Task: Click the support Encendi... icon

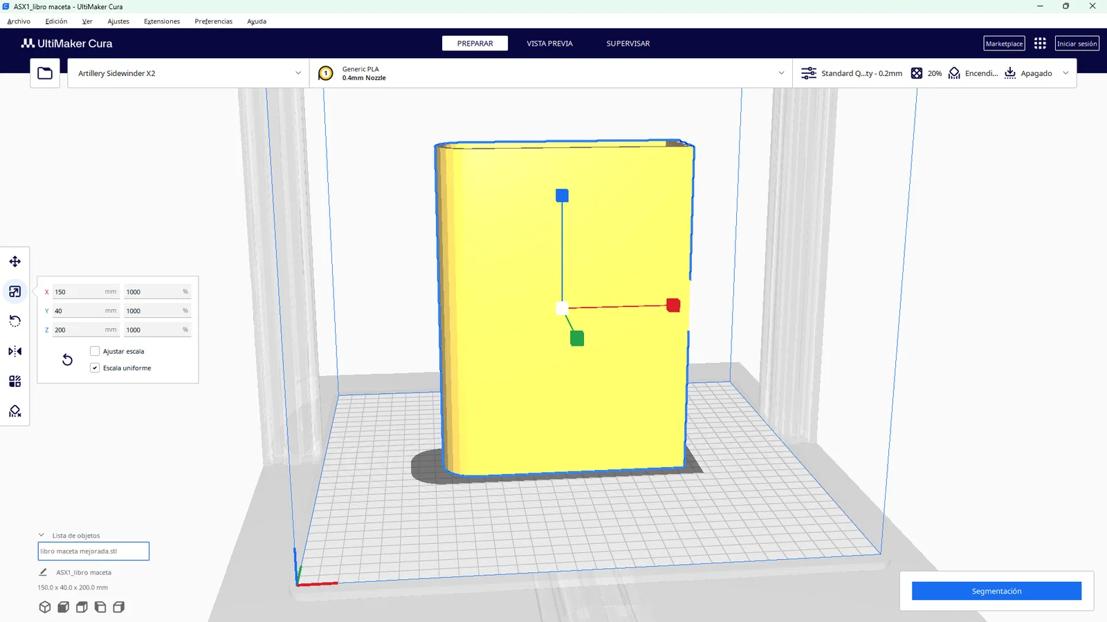Action: (x=954, y=73)
